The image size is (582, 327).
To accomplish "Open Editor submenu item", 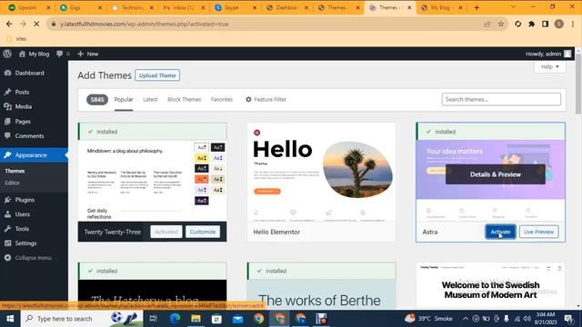I will coord(12,183).
